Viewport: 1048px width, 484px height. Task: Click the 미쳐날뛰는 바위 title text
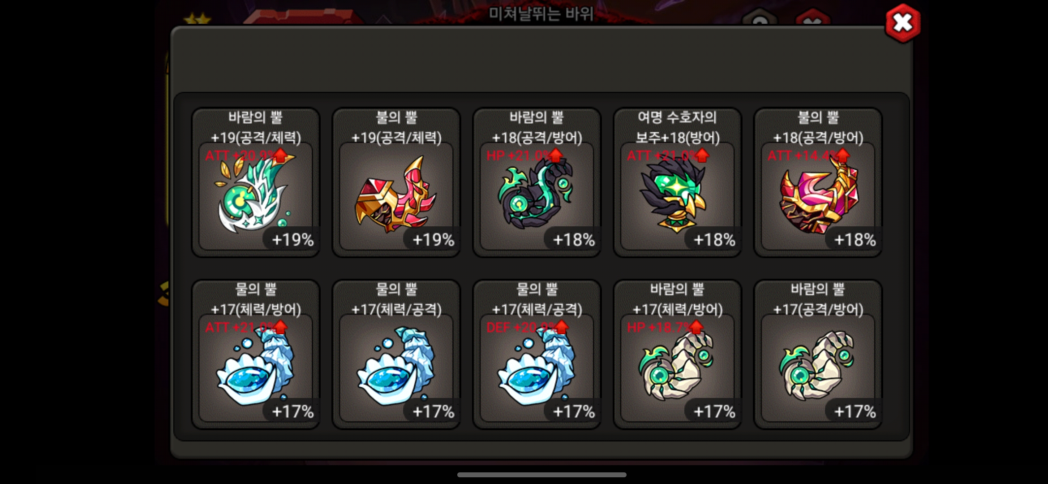point(541,14)
